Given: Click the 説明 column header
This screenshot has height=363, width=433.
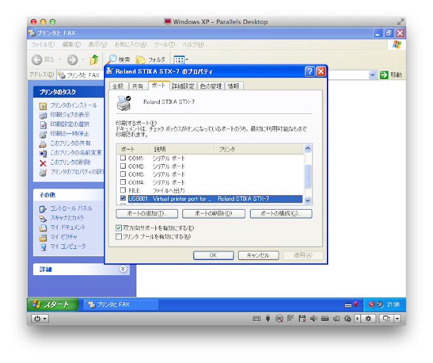Looking at the screenshot, I should click(182, 150).
